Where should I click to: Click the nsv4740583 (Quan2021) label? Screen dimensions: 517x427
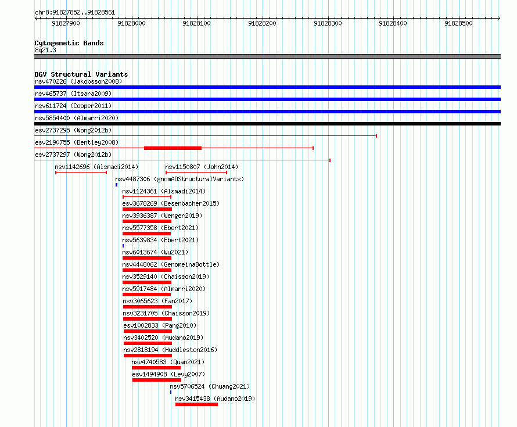(168, 362)
